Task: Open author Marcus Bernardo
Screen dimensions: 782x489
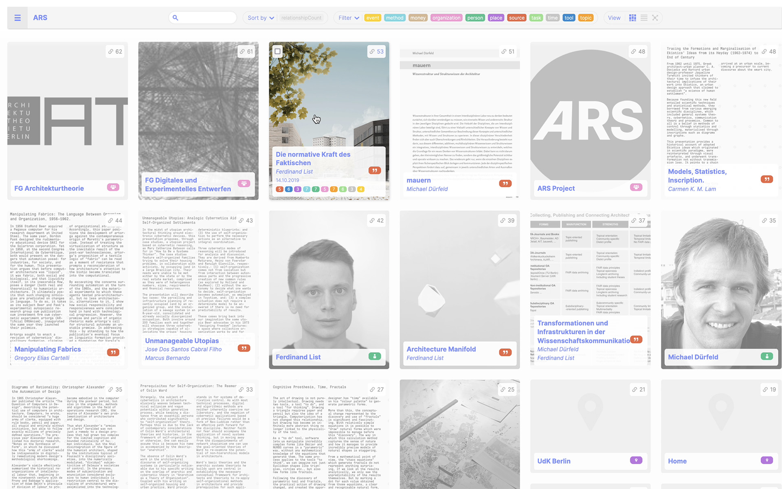Action: click(167, 358)
